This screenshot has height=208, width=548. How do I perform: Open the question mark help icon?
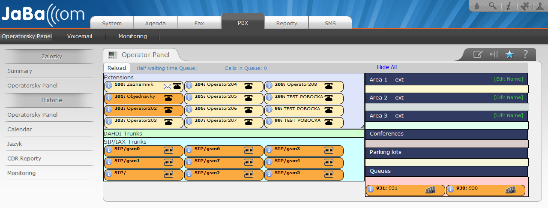tap(525, 54)
